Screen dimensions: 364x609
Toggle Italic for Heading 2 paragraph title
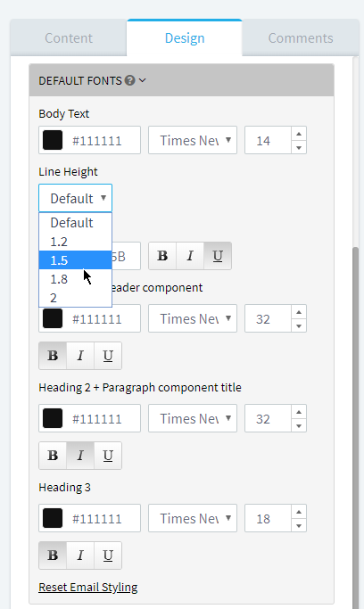[80, 456]
